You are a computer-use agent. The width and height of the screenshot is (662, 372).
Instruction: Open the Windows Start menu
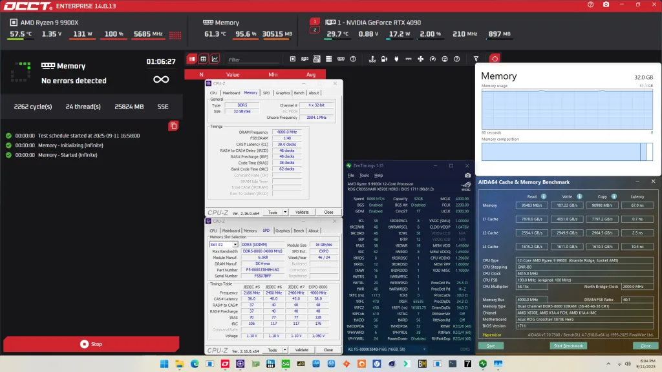tap(163, 363)
